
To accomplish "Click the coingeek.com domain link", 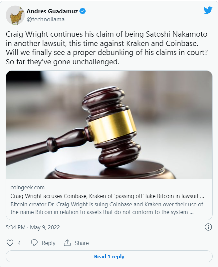I will tap(28, 187).
